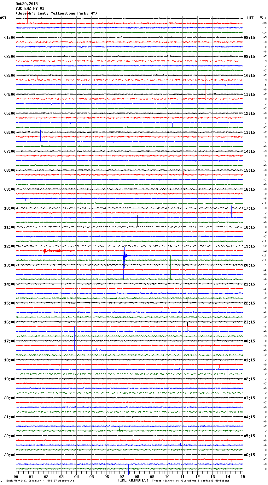Screen dimensions: 268x485
Task: Select the 04:15 UTC time label
Action: coord(249,417)
